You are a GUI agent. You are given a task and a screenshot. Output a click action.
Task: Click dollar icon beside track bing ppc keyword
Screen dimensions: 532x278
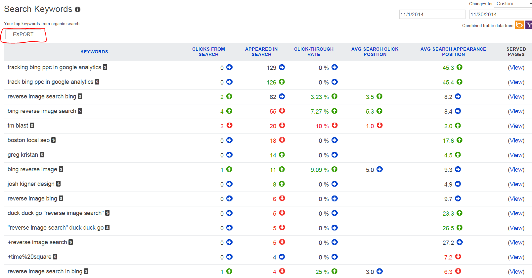point(97,82)
